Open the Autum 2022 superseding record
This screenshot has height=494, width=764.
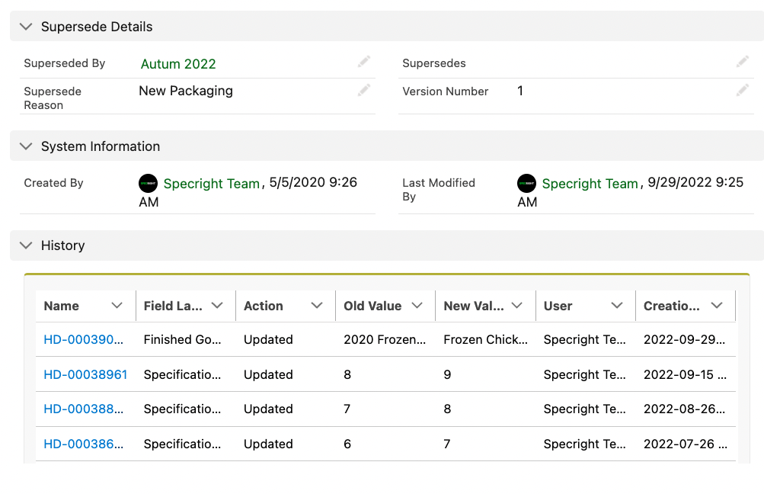[x=177, y=63]
